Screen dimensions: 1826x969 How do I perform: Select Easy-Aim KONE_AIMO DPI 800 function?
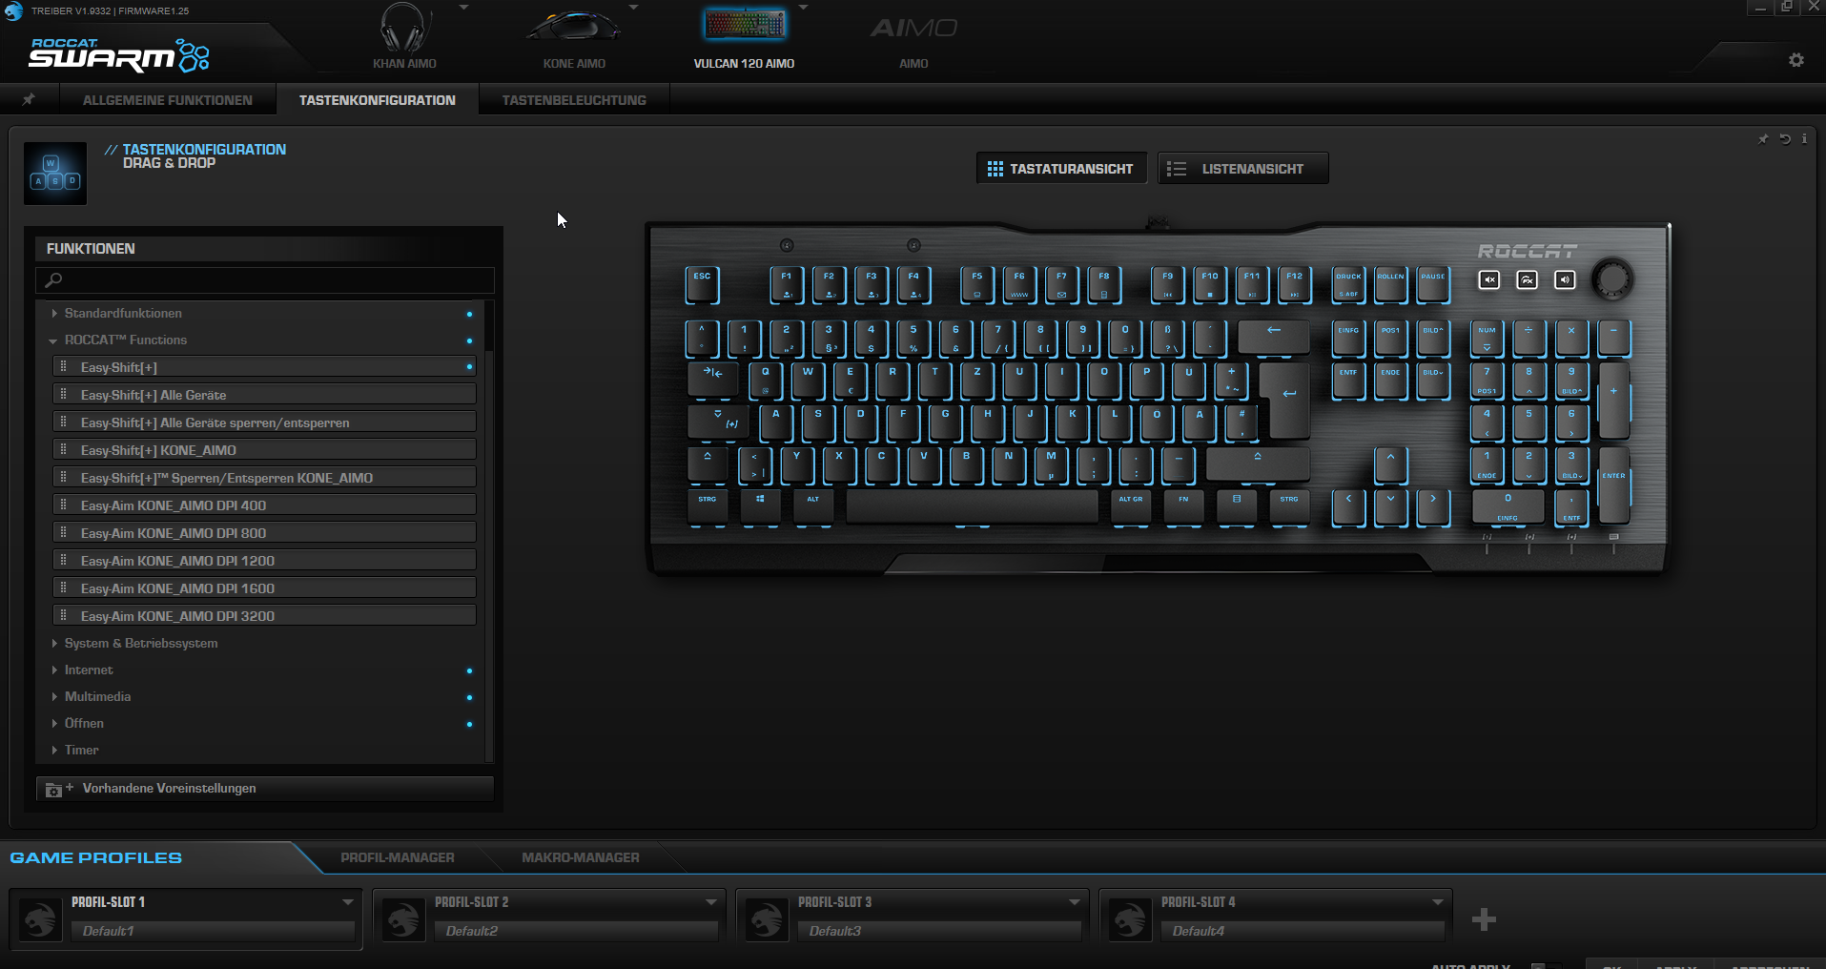(x=265, y=533)
